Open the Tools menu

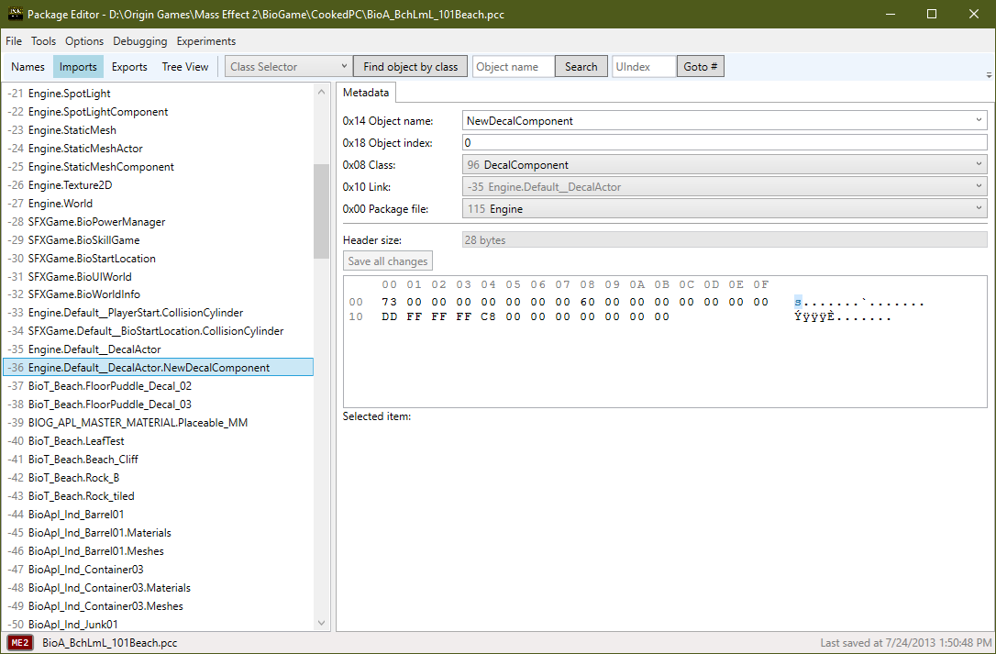(x=41, y=41)
